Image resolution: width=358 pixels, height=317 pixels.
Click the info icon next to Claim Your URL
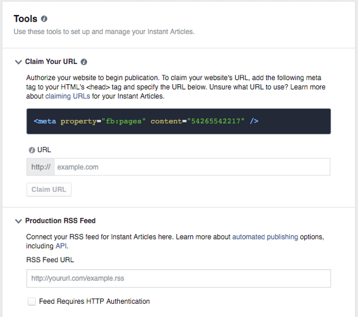tap(84, 61)
